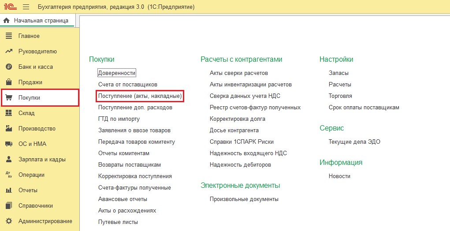Open Путевые листы
Viewport: 450px width, 231px height.
point(118,222)
